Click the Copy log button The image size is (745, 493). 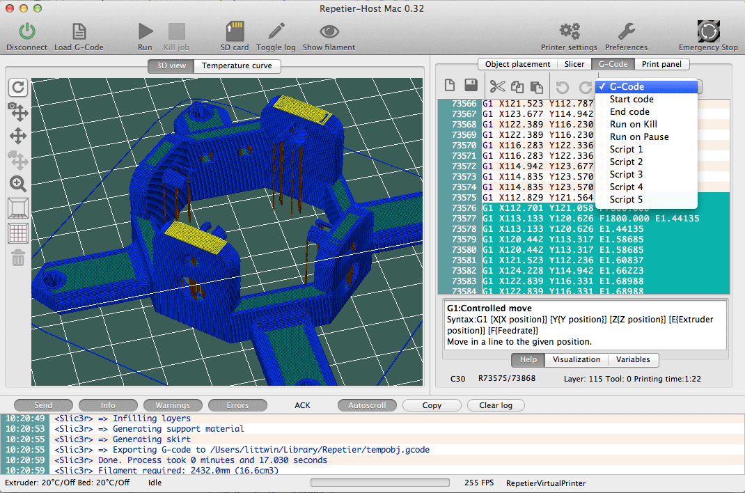[432, 405]
